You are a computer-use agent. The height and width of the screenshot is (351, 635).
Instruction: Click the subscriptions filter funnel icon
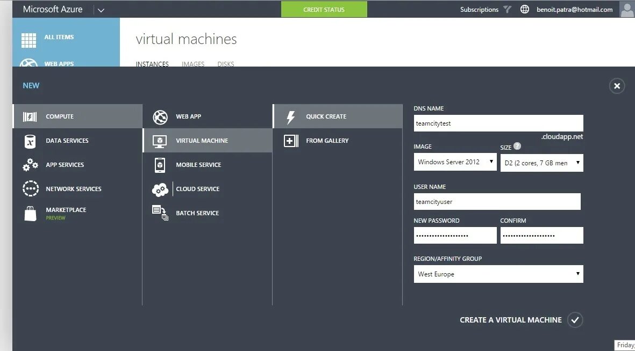click(508, 9)
